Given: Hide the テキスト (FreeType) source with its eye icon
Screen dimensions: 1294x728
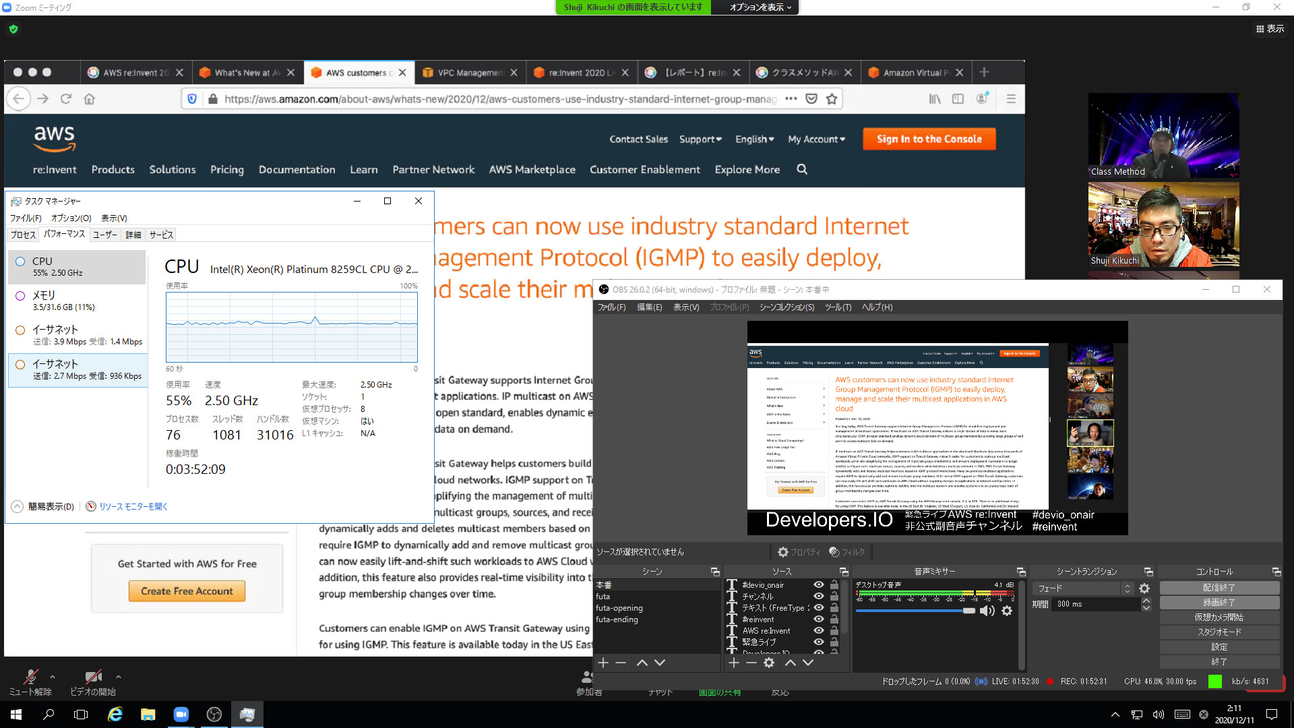Looking at the screenshot, I should point(819,608).
